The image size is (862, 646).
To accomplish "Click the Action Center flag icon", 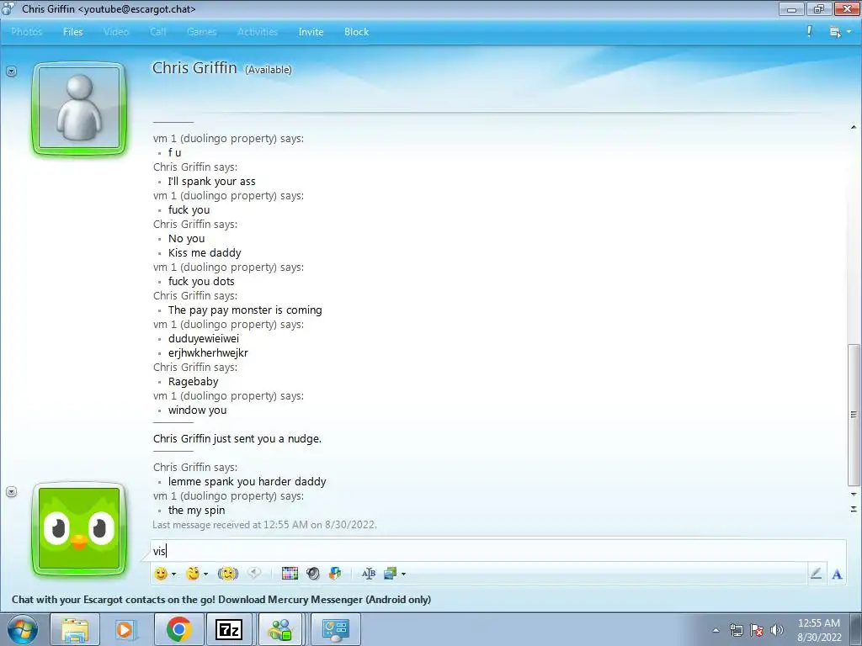I will tap(757, 630).
